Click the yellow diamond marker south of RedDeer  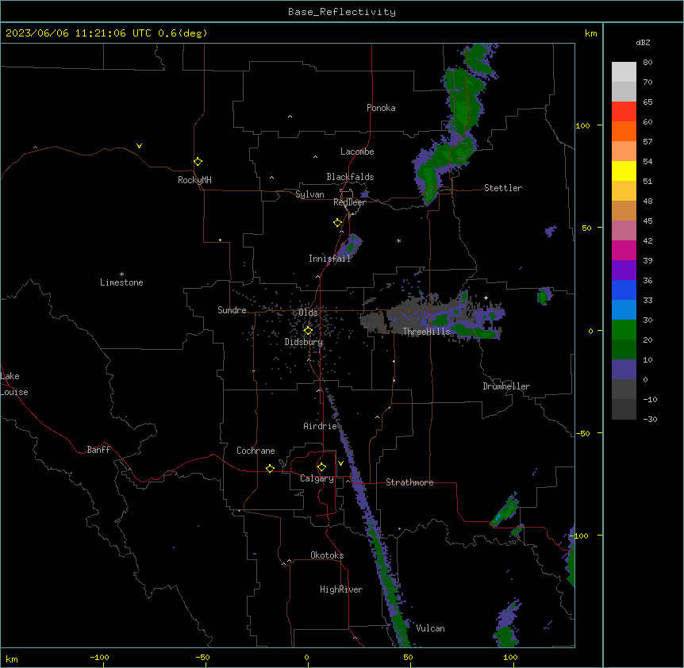click(x=337, y=223)
